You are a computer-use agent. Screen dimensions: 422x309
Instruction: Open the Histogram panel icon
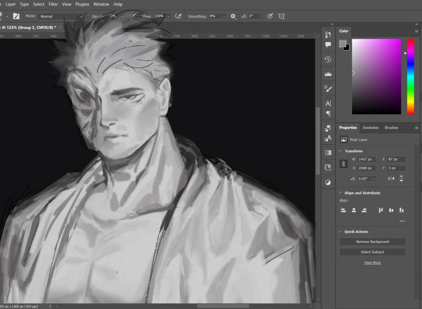tap(328, 74)
